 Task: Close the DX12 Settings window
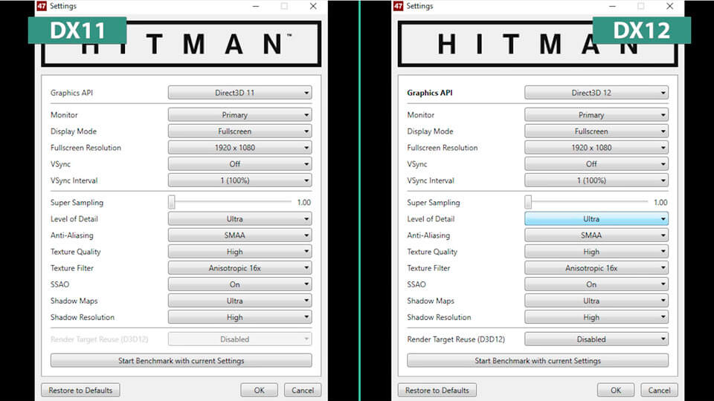point(670,6)
